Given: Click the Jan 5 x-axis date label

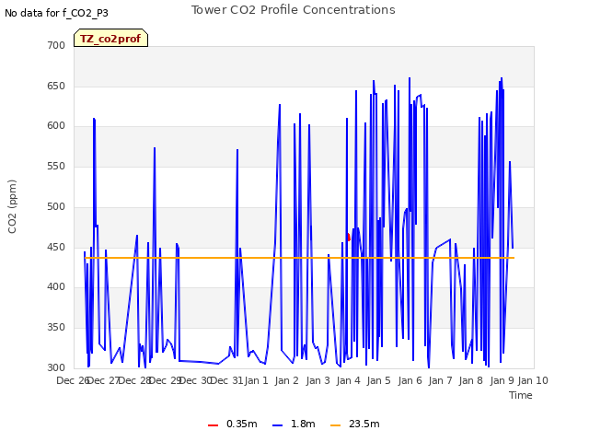Looking at the screenshot, I should click(379, 380).
